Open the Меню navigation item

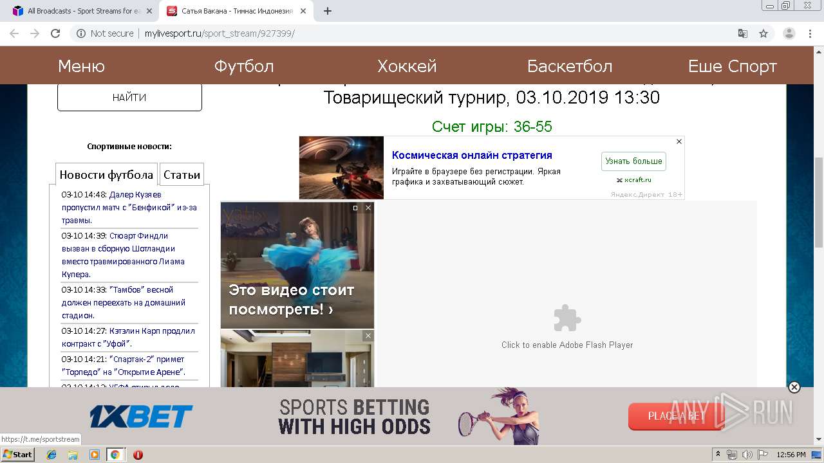[x=81, y=66]
